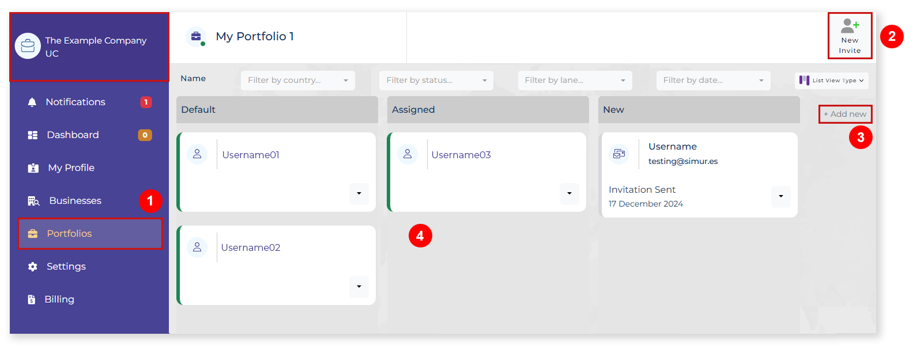Click the Username03 name text
The width and height of the screenshot is (913, 351).
(461, 155)
